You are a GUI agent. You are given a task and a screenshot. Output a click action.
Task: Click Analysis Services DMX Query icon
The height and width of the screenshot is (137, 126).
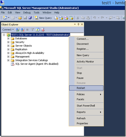click(66, 18)
